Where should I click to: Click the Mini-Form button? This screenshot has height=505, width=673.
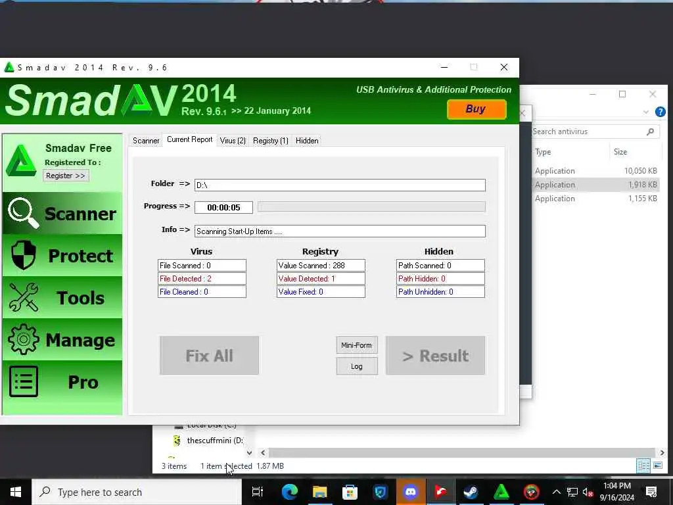tap(357, 345)
